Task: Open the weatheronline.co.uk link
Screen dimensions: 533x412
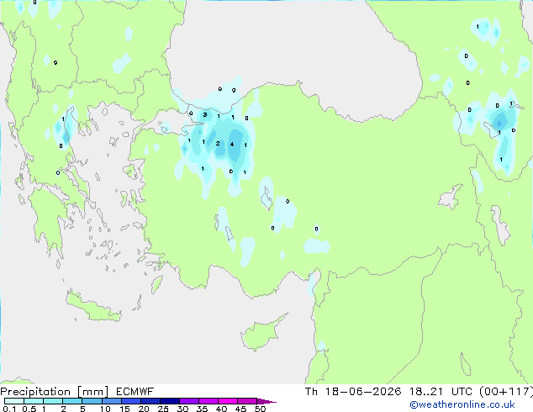Action: 462,404
